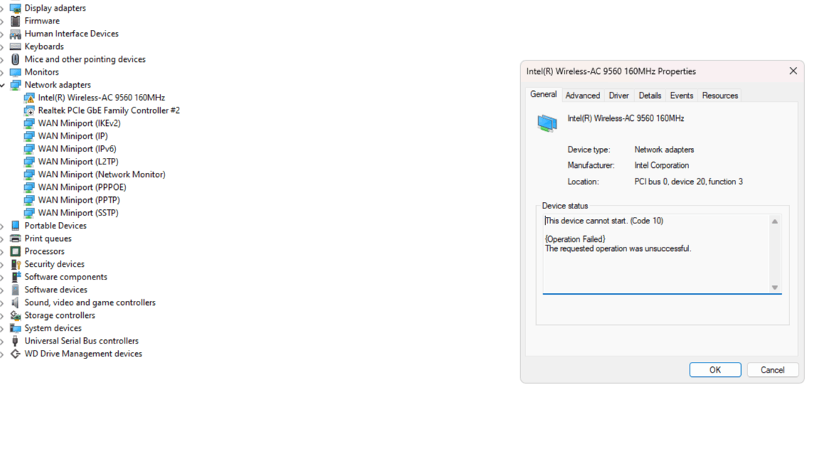Click the Software components category icon
Image resolution: width=815 pixels, height=458 pixels.
pyautogui.click(x=16, y=277)
